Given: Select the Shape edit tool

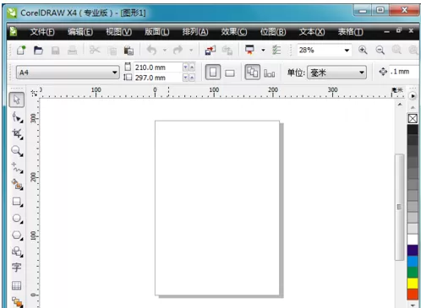Looking at the screenshot, I should [x=17, y=117].
